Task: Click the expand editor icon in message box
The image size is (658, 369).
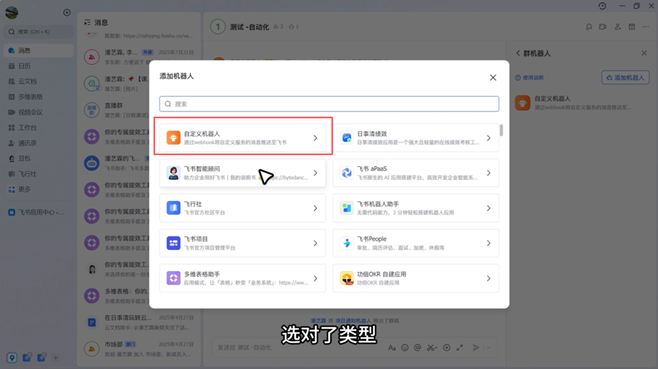Action: [460, 348]
